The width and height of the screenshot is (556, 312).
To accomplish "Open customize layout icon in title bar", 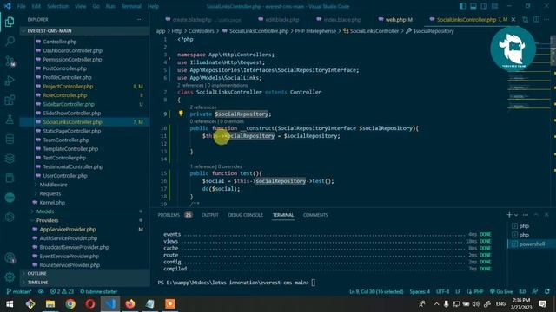I will [494, 6].
